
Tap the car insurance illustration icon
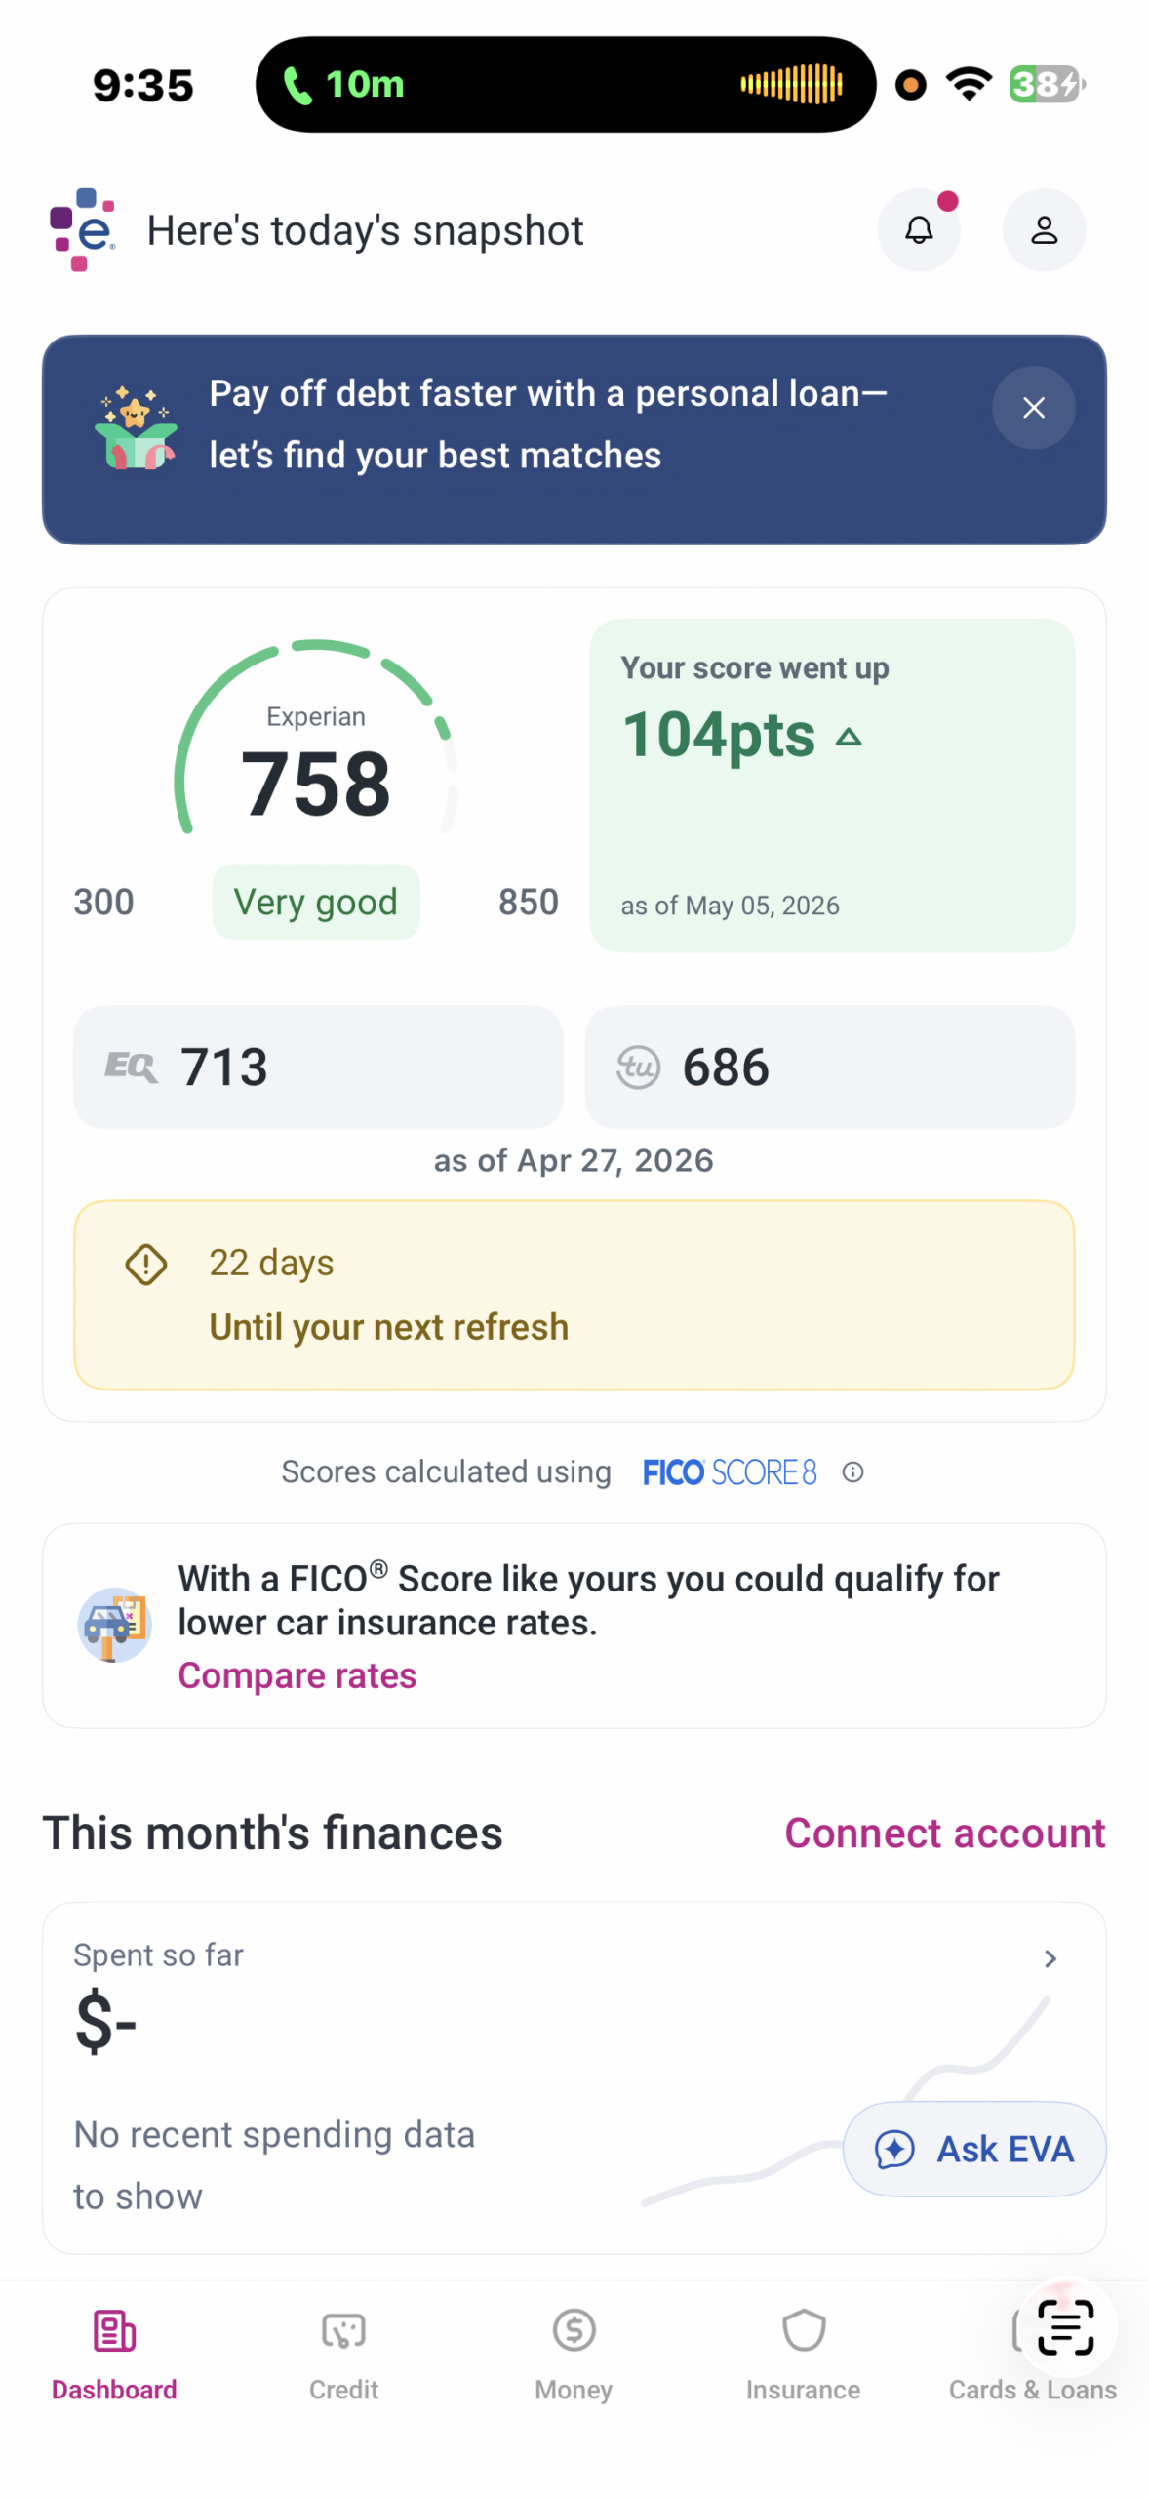tap(114, 1625)
